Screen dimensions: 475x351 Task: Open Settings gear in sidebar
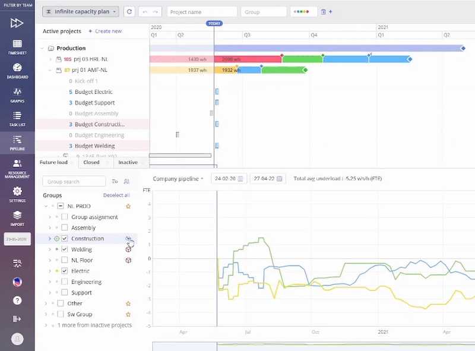point(17,194)
